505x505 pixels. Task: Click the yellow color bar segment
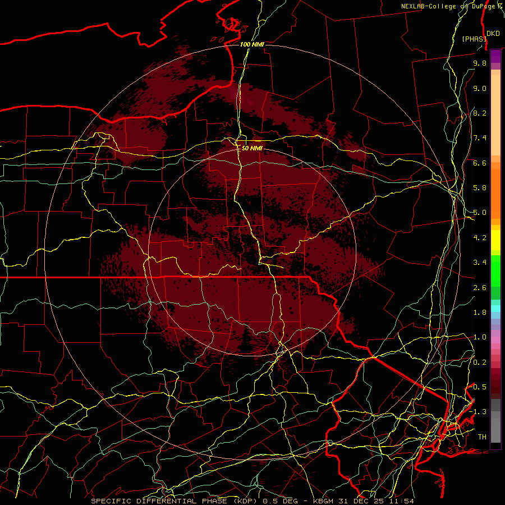tap(495, 240)
